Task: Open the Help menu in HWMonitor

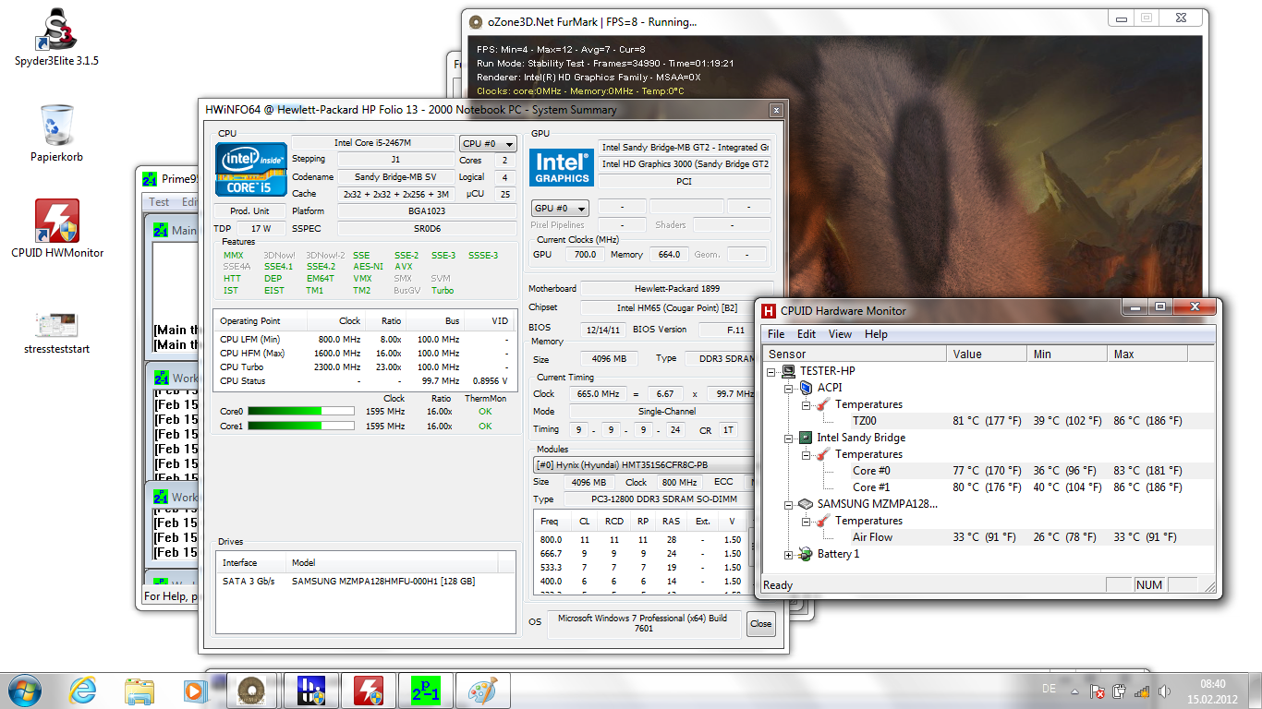Action: 876,334
